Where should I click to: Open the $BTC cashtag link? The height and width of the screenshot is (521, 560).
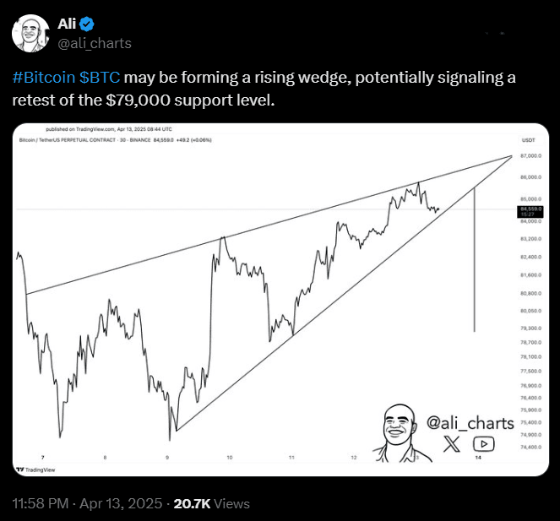(100, 77)
